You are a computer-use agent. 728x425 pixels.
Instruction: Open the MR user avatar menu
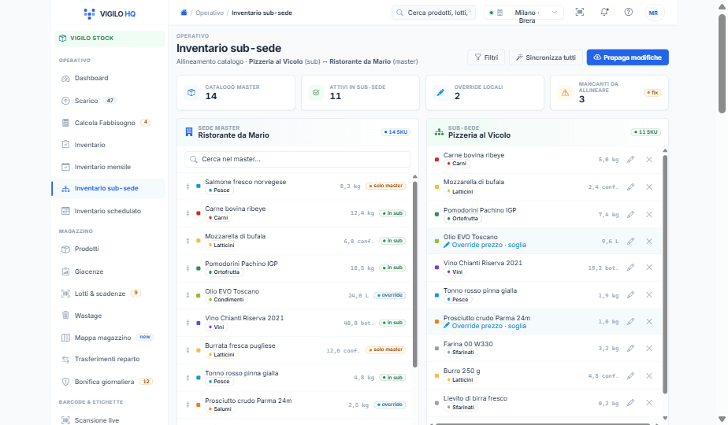point(654,13)
